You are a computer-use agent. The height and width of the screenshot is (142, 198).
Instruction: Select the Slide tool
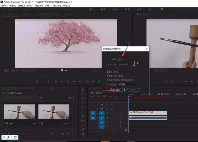[83, 125]
